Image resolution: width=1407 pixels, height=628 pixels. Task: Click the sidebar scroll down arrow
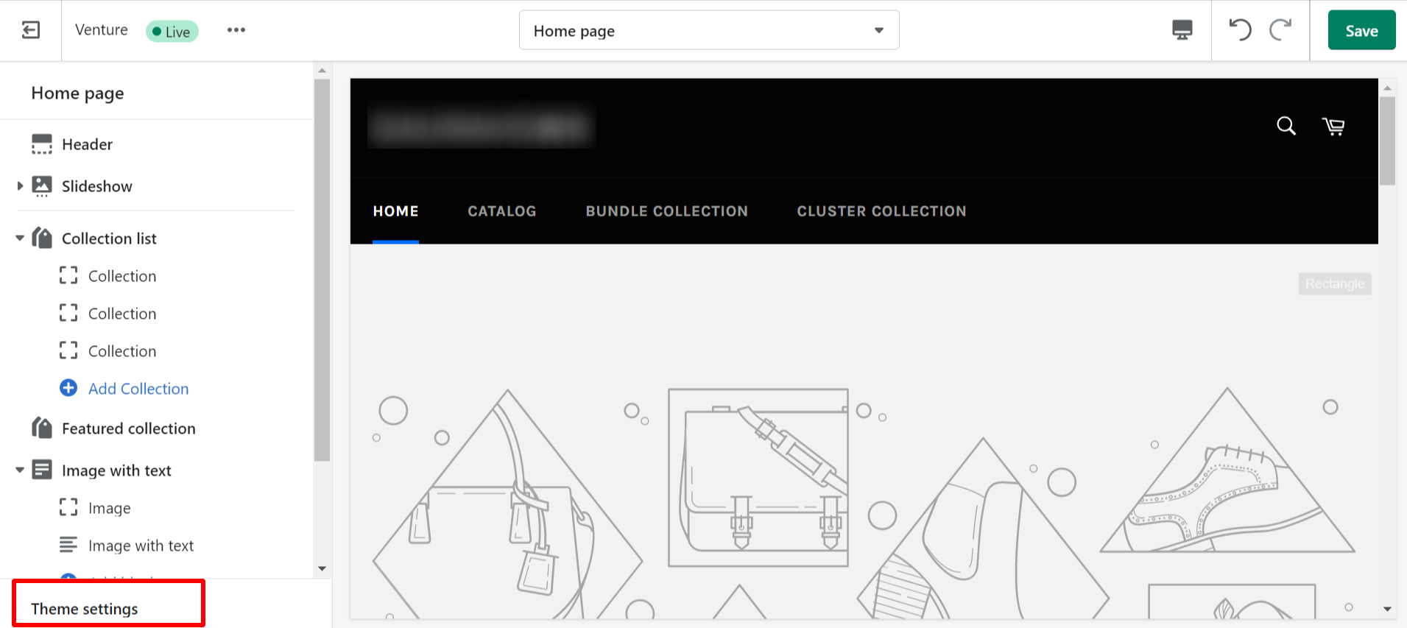point(322,568)
